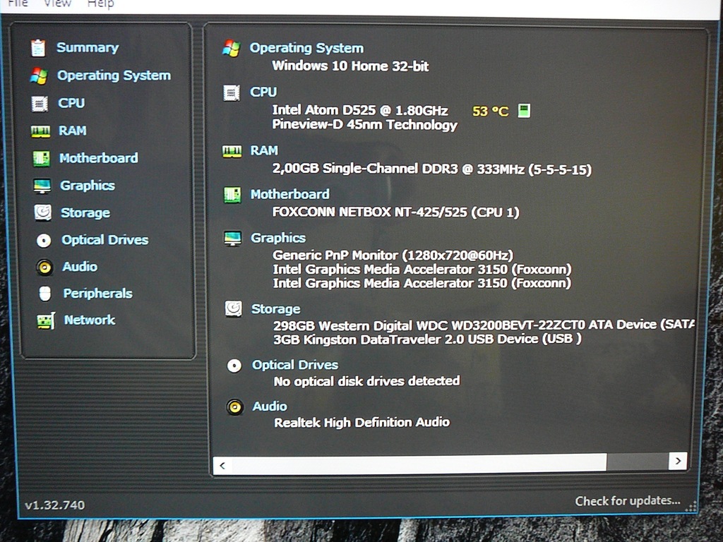
Task: Click the Operating System Windows flag icon in sidebar
Action: click(x=39, y=76)
